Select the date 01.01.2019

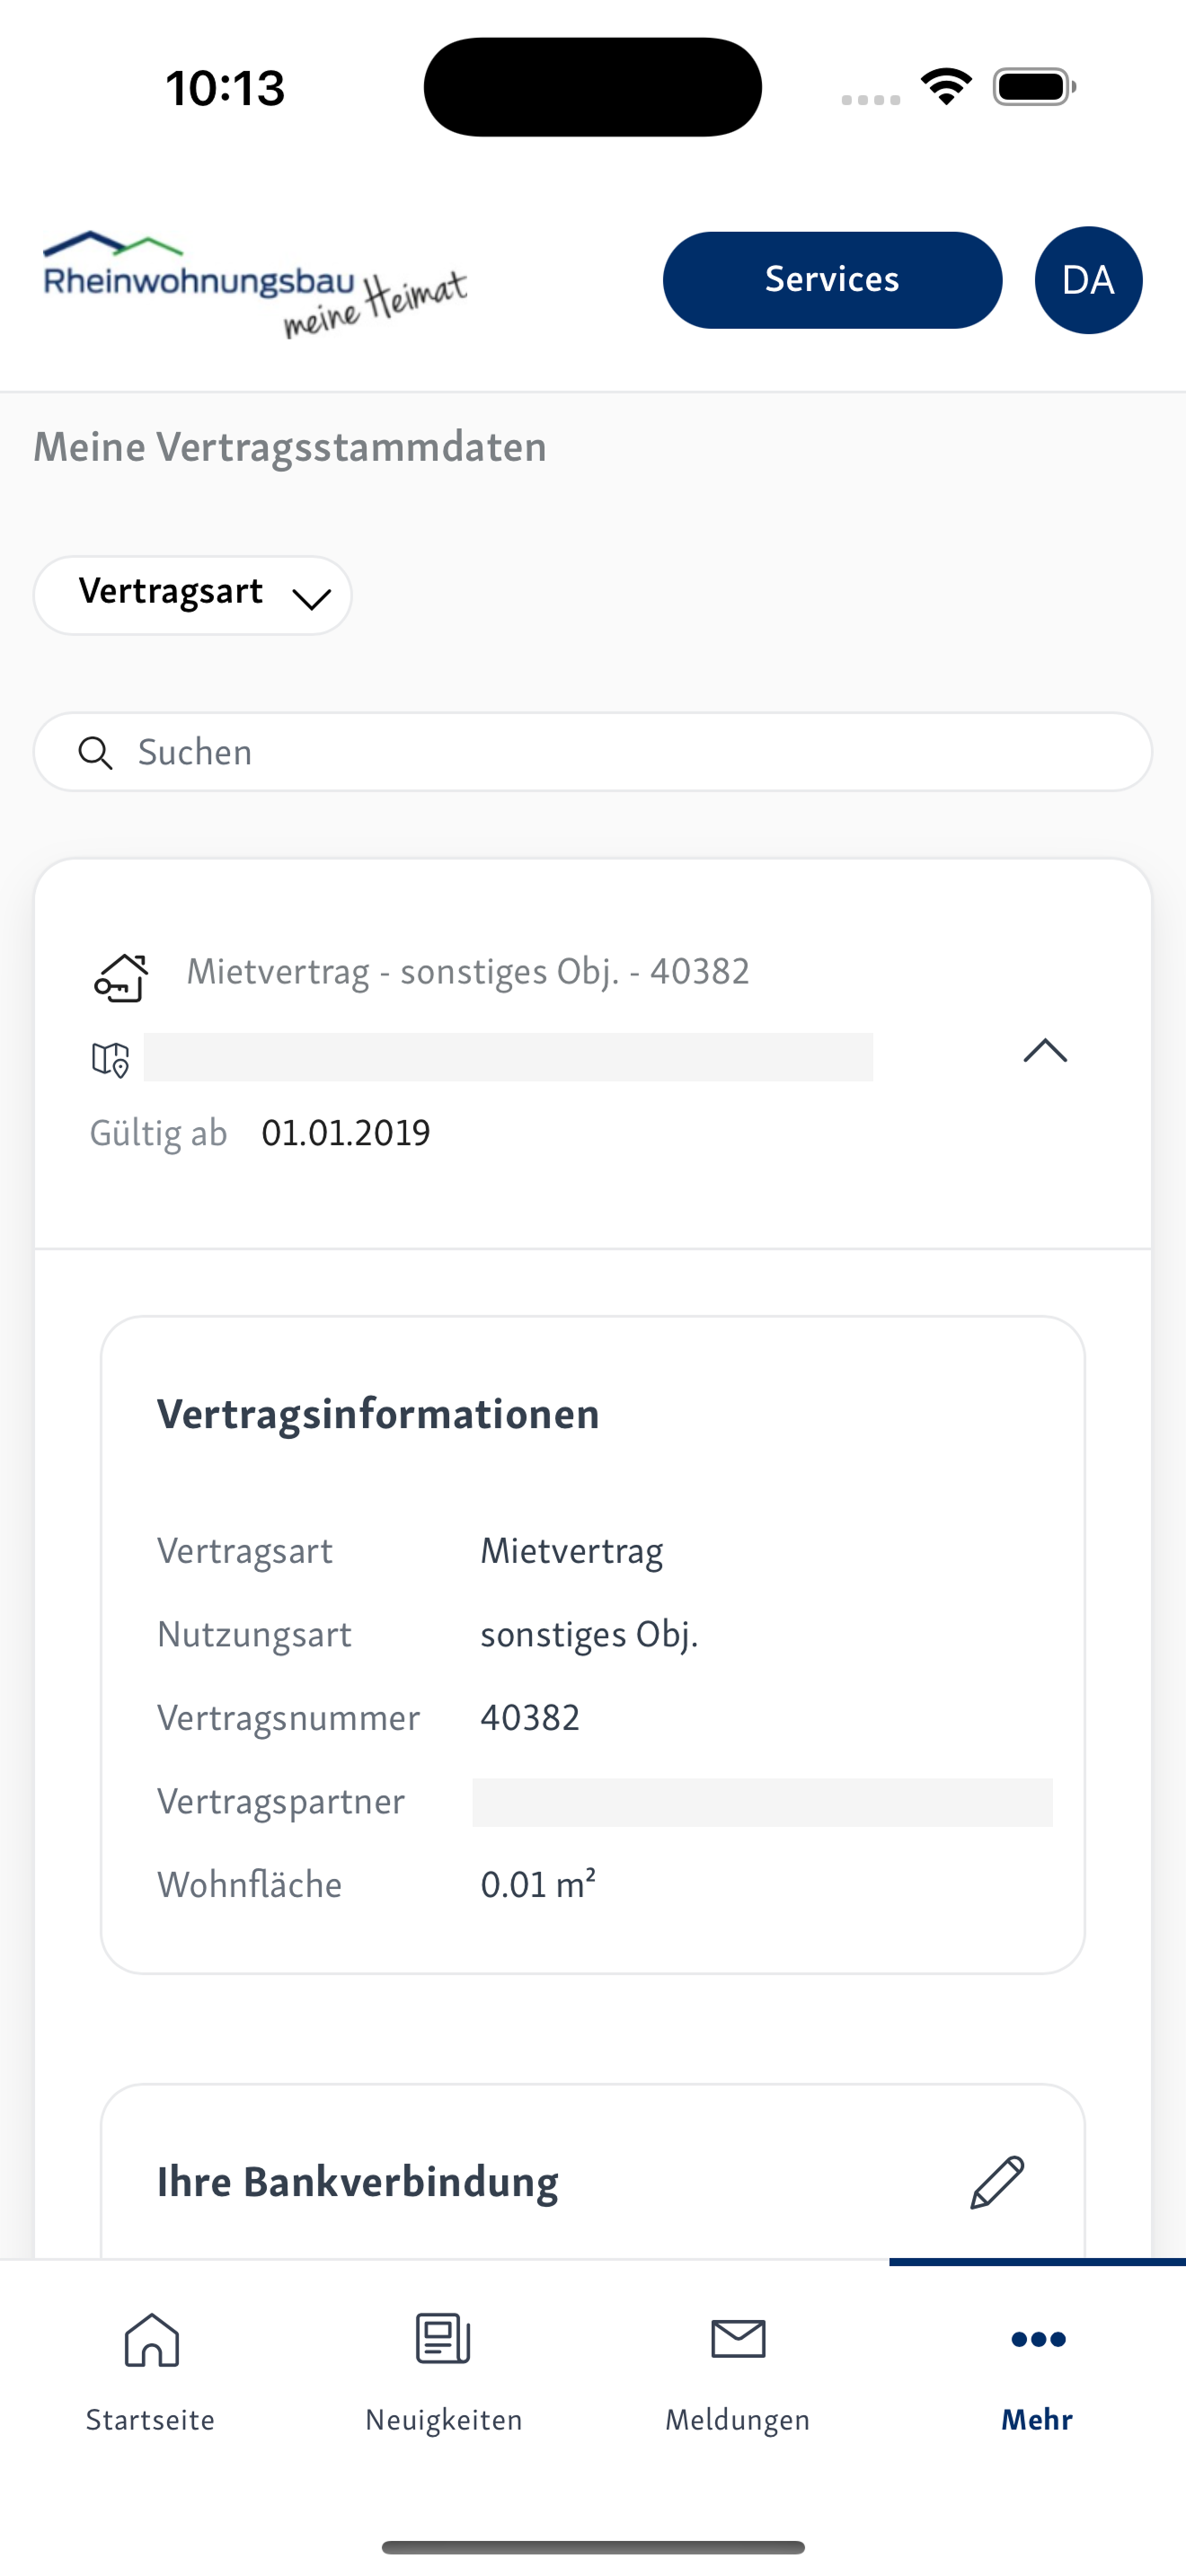click(346, 1133)
